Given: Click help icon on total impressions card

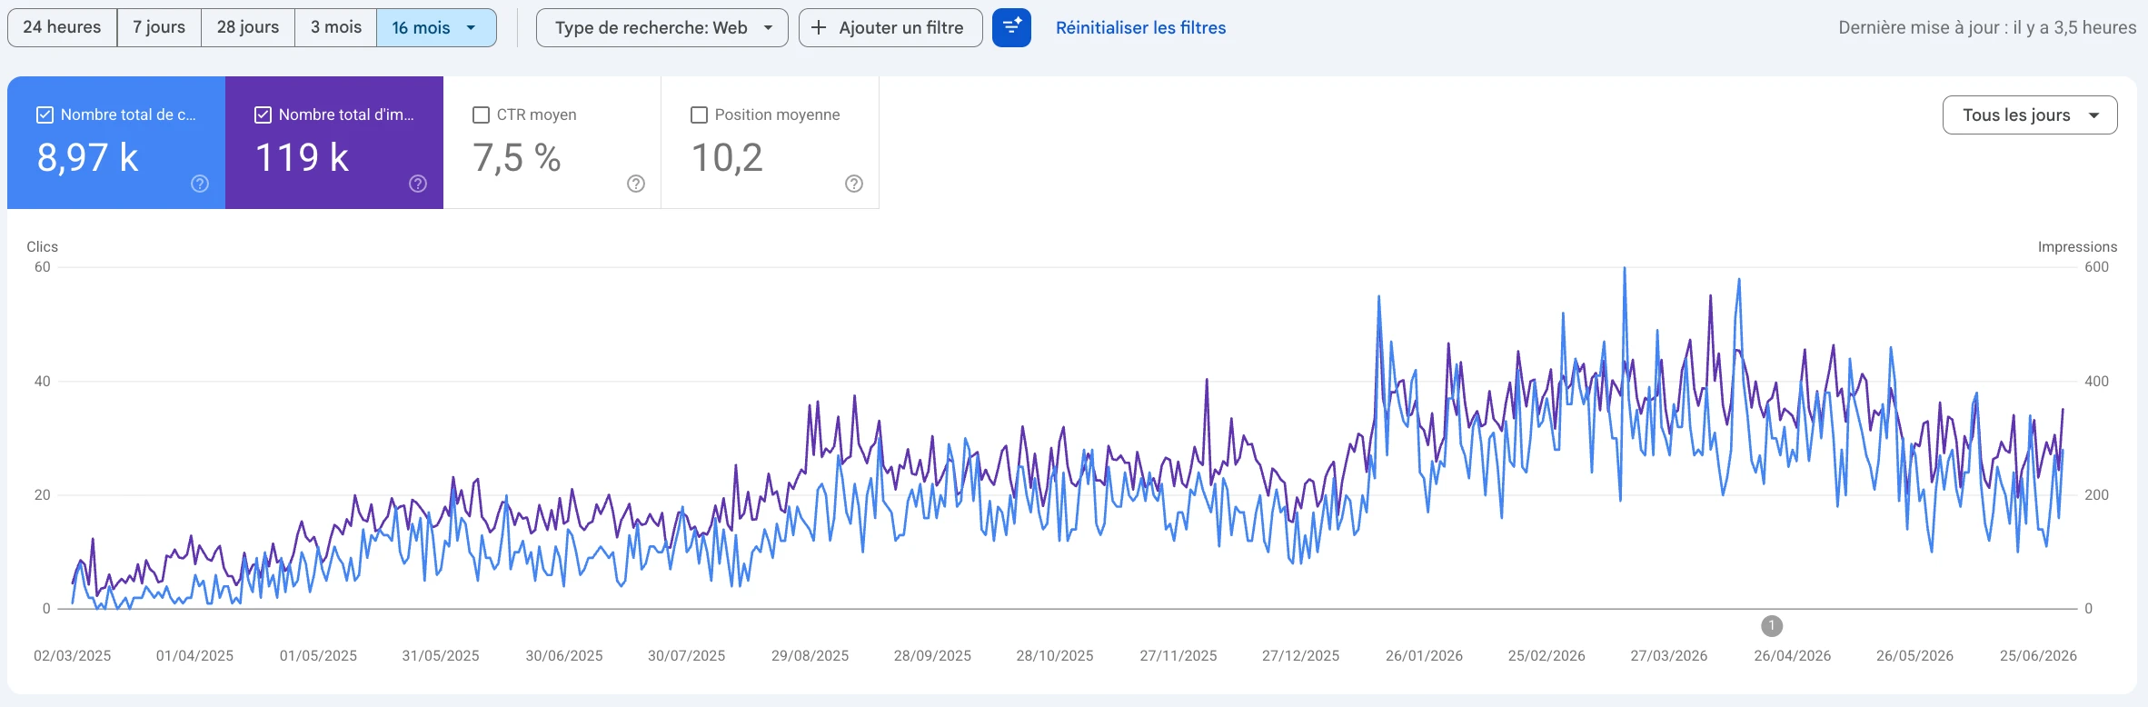Looking at the screenshot, I should [418, 184].
